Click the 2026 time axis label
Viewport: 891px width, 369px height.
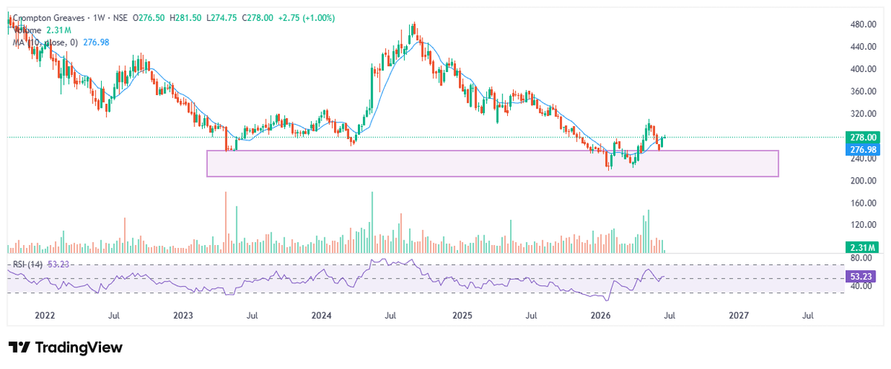(x=600, y=316)
